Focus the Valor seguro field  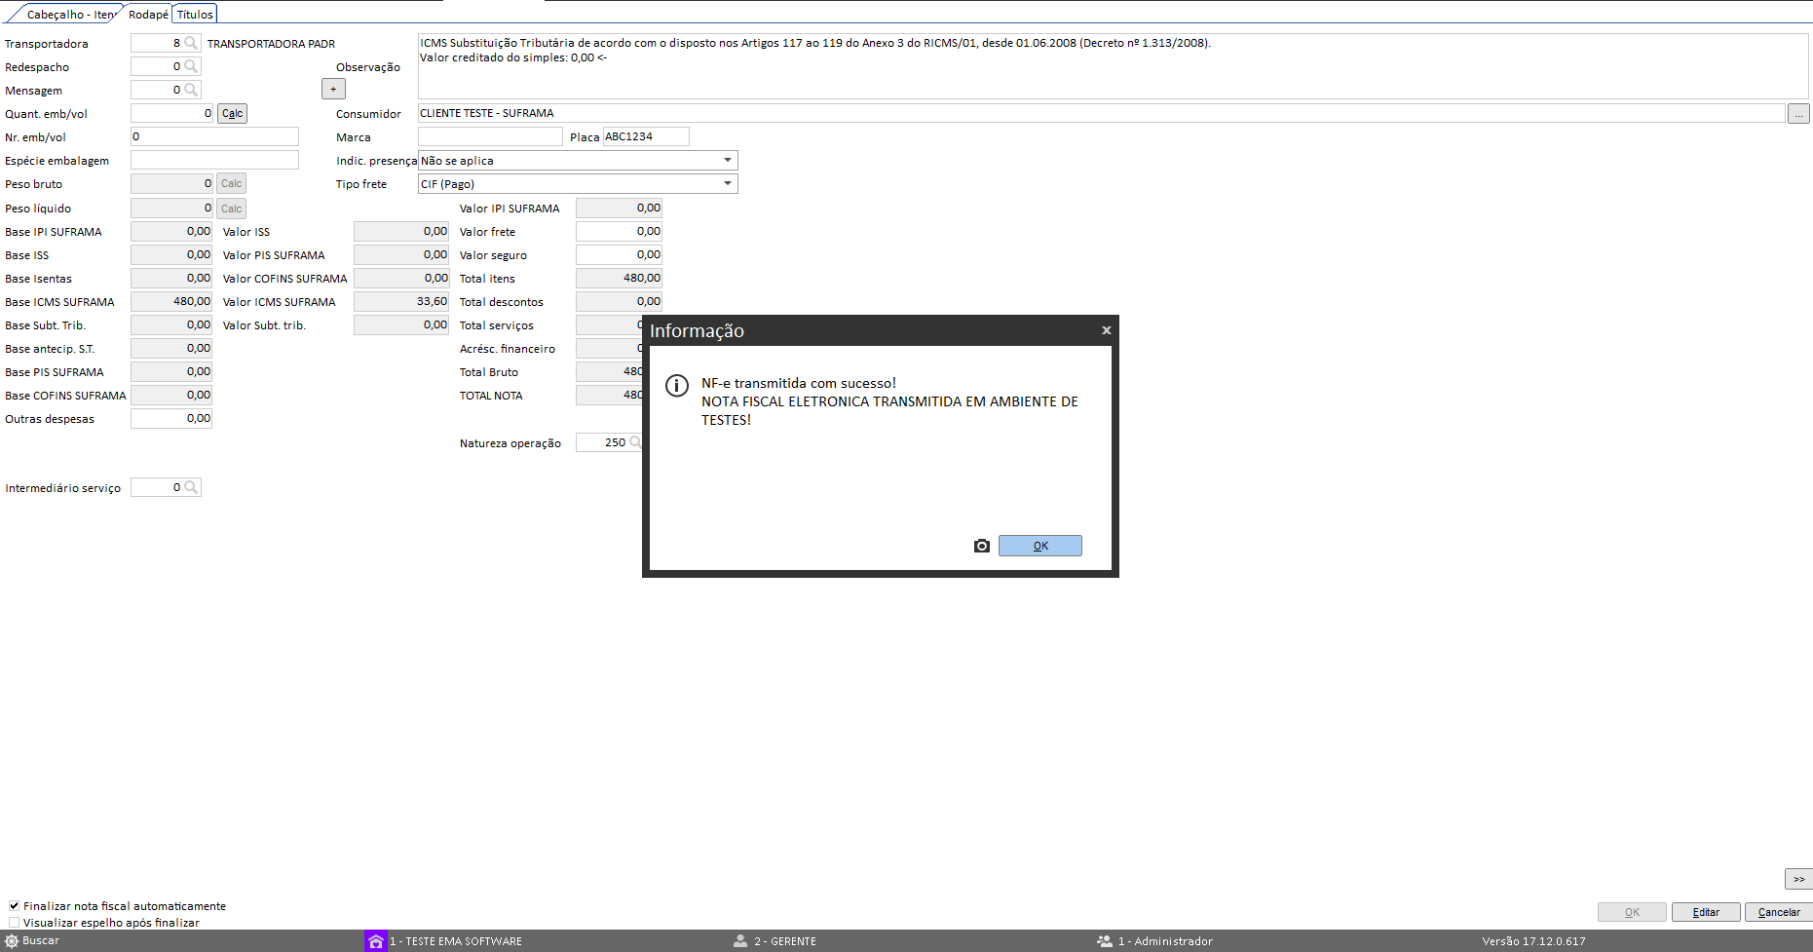coord(619,255)
